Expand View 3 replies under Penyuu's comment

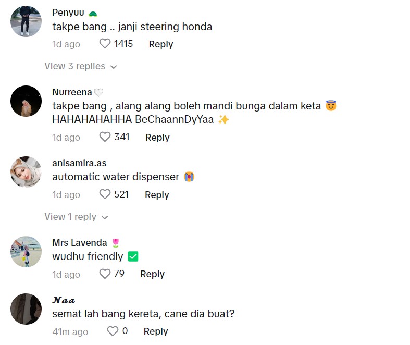tap(80, 66)
